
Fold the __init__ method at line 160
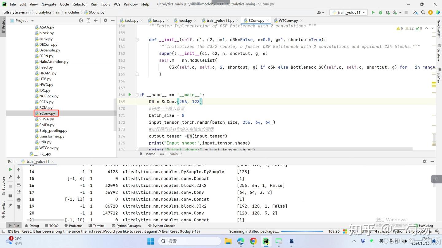coord(138,40)
